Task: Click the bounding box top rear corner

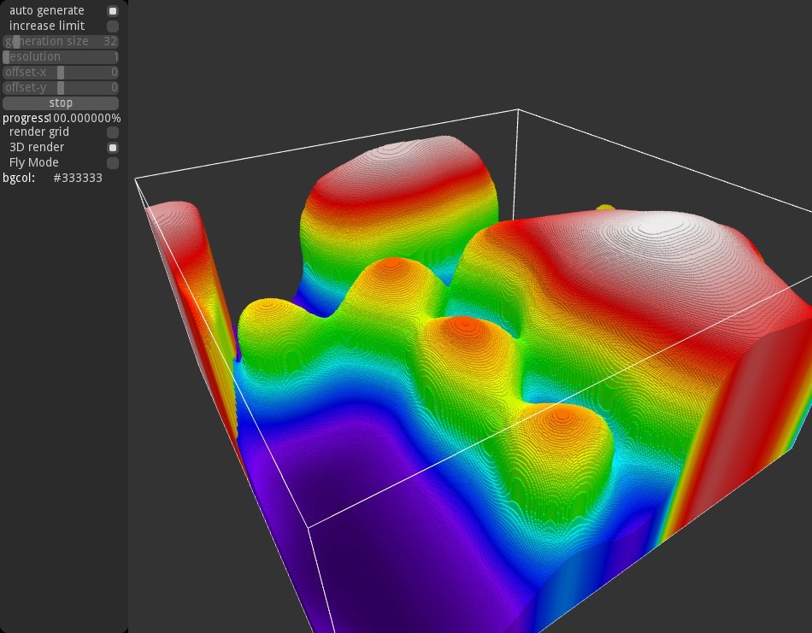Action: [x=518, y=109]
